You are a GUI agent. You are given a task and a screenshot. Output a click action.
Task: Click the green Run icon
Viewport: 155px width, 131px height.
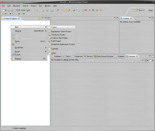22,10
